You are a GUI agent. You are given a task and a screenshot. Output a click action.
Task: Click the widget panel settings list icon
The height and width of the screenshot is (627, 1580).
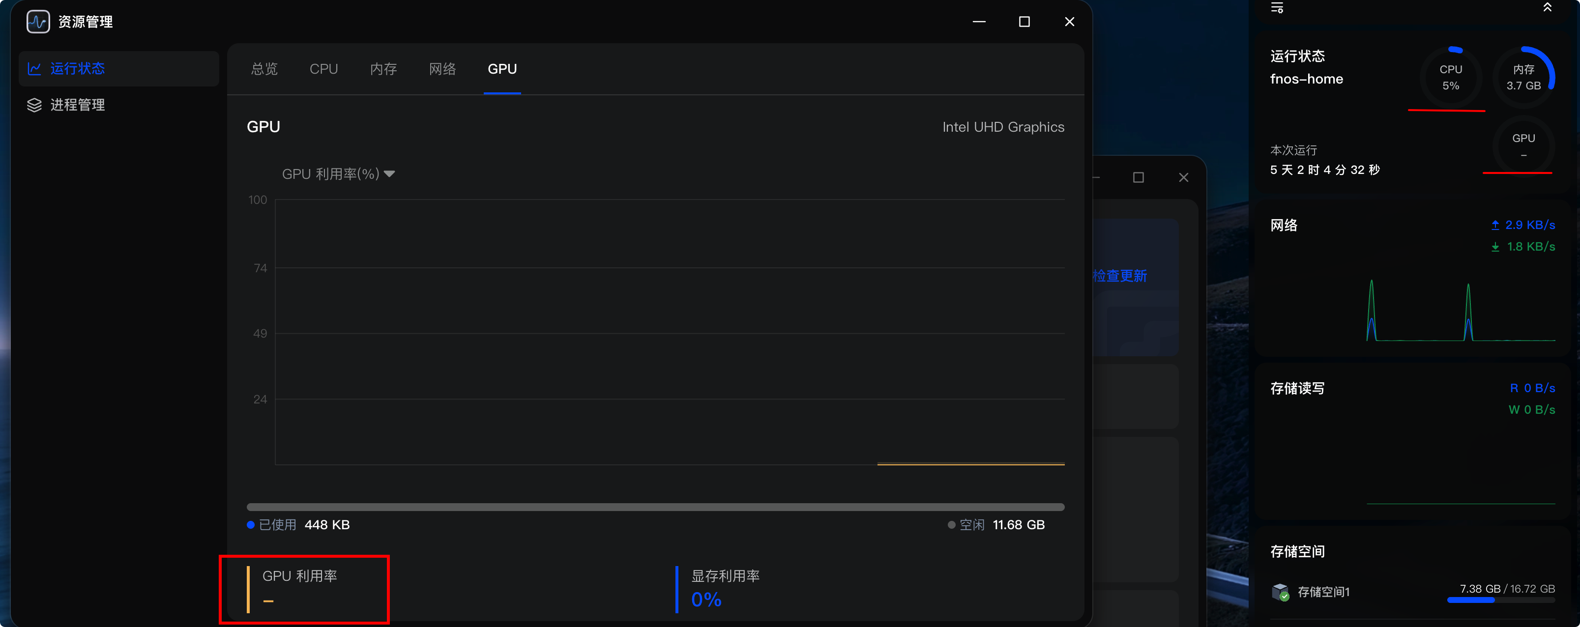(1277, 7)
